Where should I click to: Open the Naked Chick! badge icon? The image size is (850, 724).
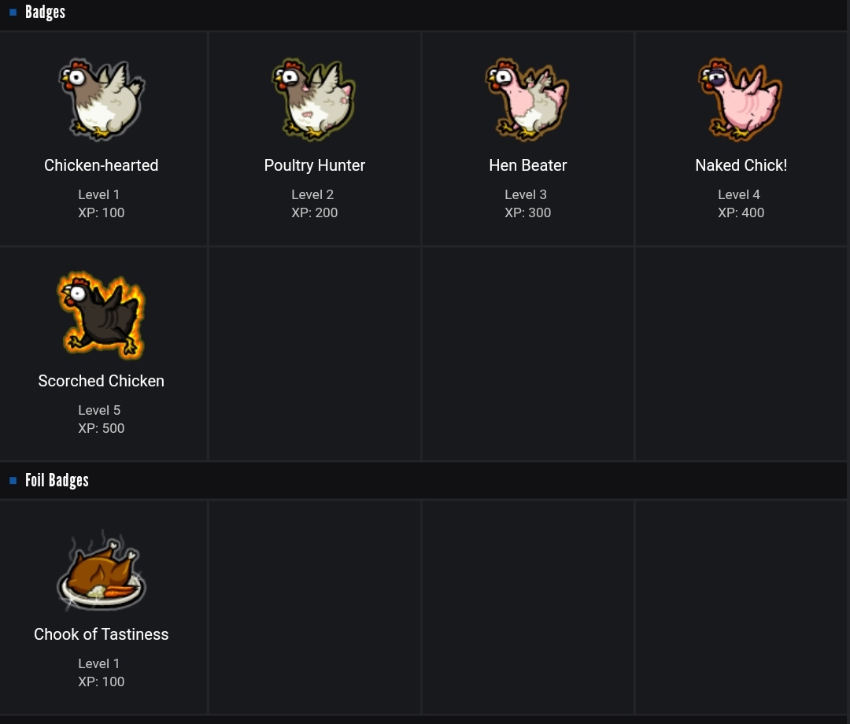tap(741, 100)
